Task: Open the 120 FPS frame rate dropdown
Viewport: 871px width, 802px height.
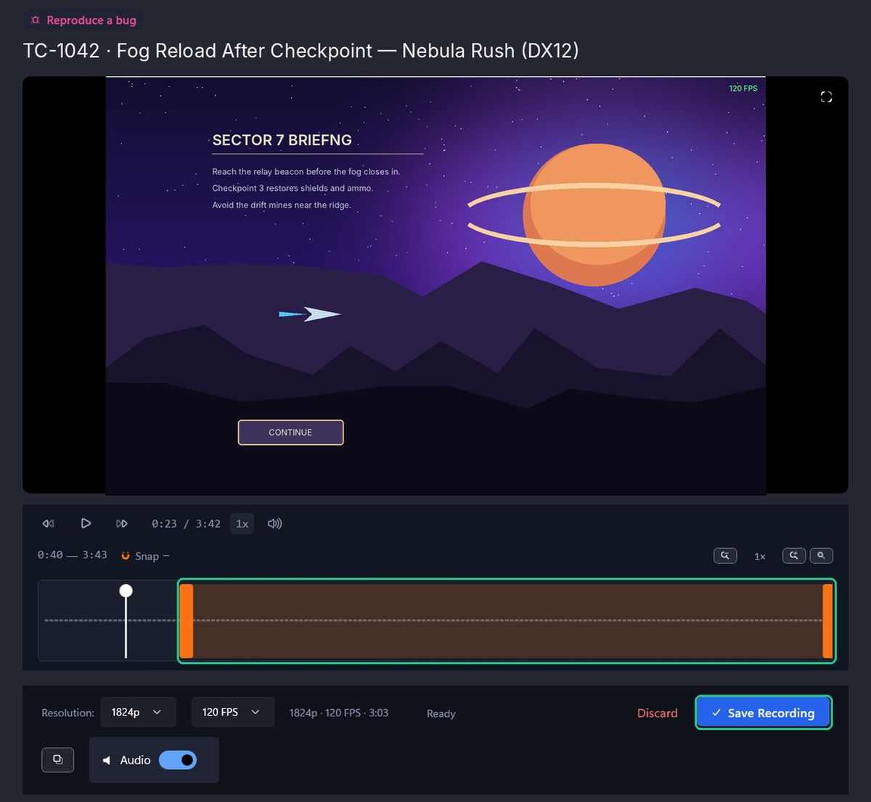Action: (x=232, y=712)
